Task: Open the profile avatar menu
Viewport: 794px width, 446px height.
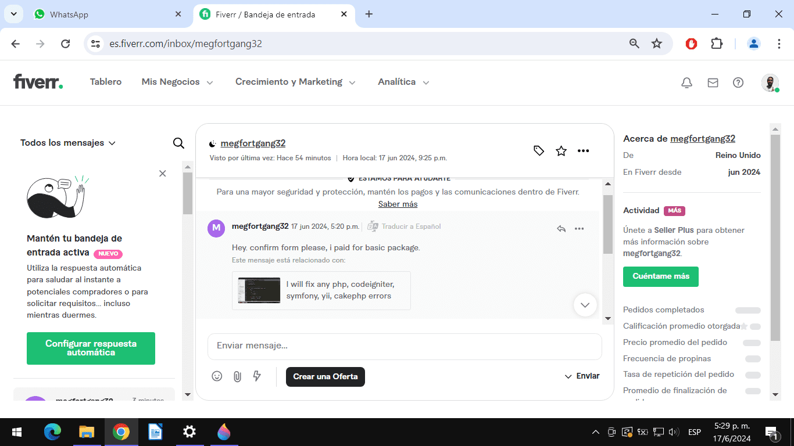Action: point(770,83)
